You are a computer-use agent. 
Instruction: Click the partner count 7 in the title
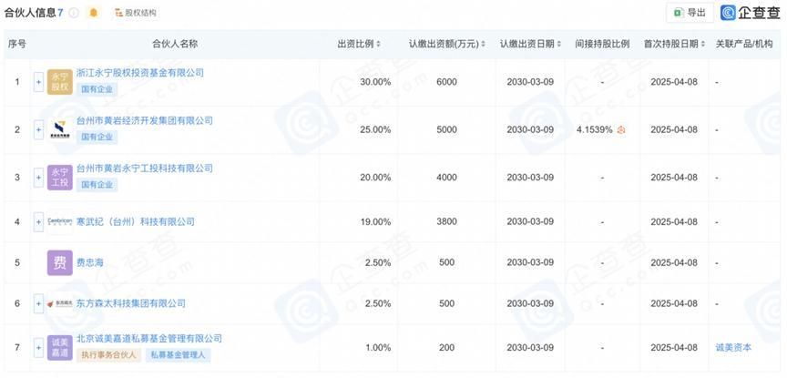click(60, 13)
